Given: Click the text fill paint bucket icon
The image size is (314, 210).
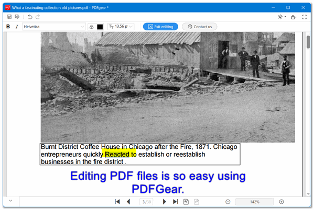Looking at the screenshot, I should click(x=92, y=27).
